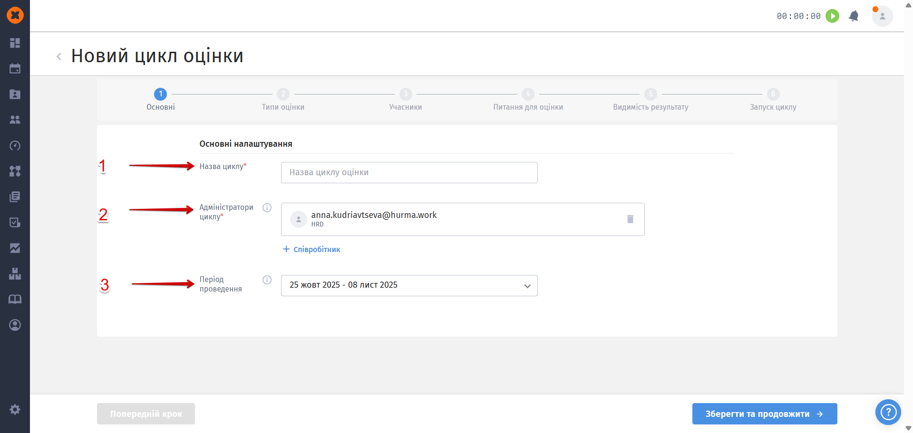Delete administrator anna.kudriavtseva with trash icon

[630, 219]
